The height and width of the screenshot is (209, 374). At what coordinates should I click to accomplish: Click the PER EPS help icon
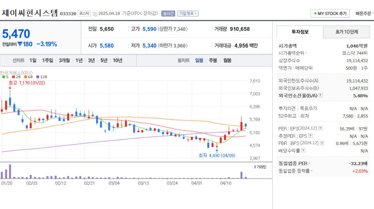point(320,128)
